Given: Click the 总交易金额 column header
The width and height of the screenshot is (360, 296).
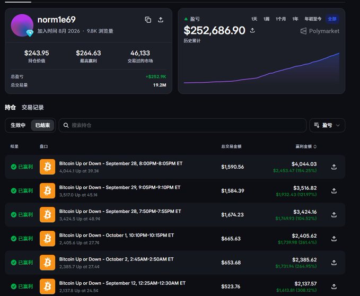Looking at the screenshot, I should point(231,146).
